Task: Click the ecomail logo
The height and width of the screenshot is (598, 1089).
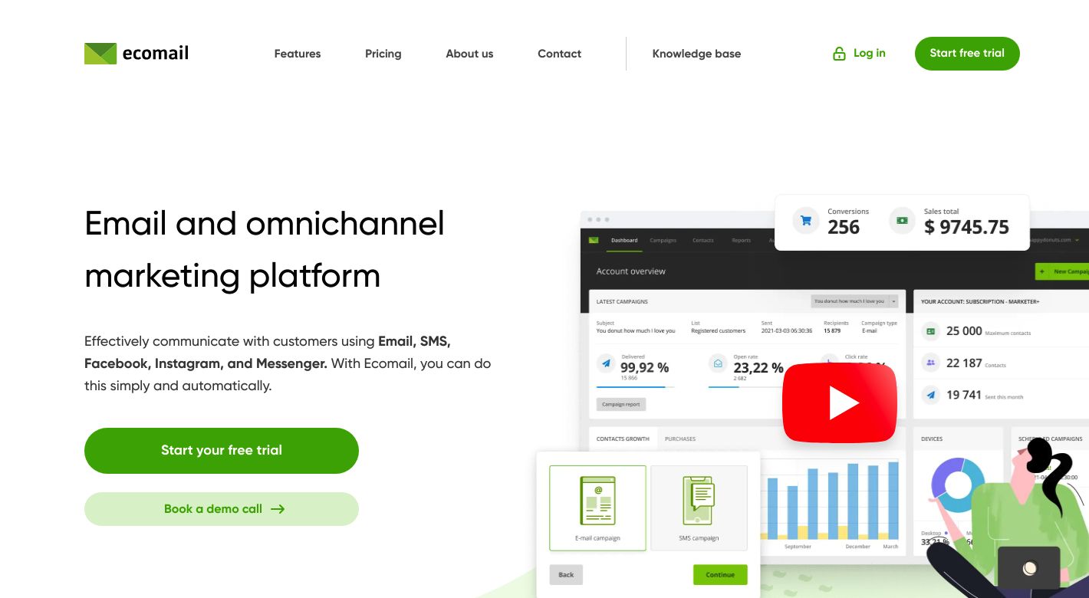Action: (x=137, y=54)
